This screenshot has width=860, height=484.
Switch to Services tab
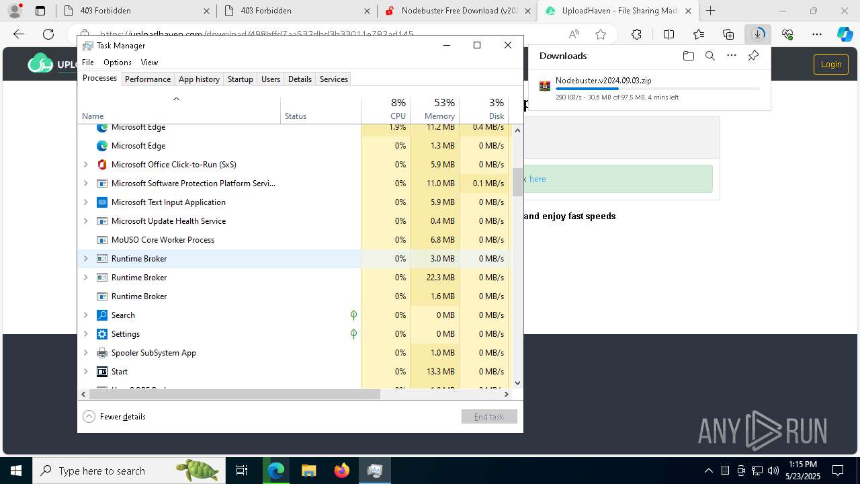pos(334,79)
